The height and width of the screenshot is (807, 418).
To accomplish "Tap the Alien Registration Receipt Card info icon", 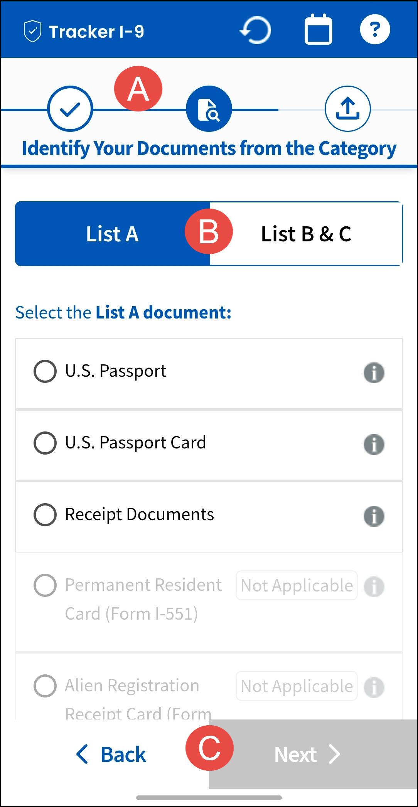I will (374, 687).
